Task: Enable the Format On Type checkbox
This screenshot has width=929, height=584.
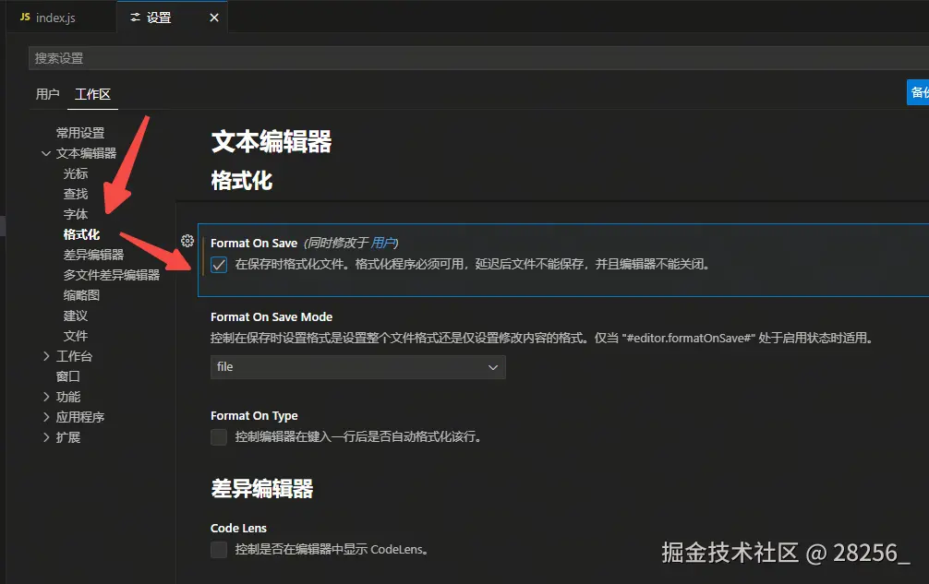Action: coord(219,437)
